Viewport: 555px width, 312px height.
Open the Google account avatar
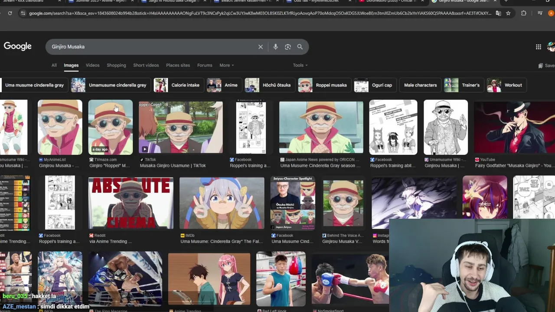click(551, 46)
